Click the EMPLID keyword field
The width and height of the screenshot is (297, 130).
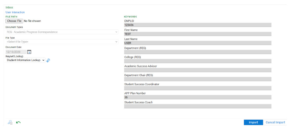(x=197, y=25)
